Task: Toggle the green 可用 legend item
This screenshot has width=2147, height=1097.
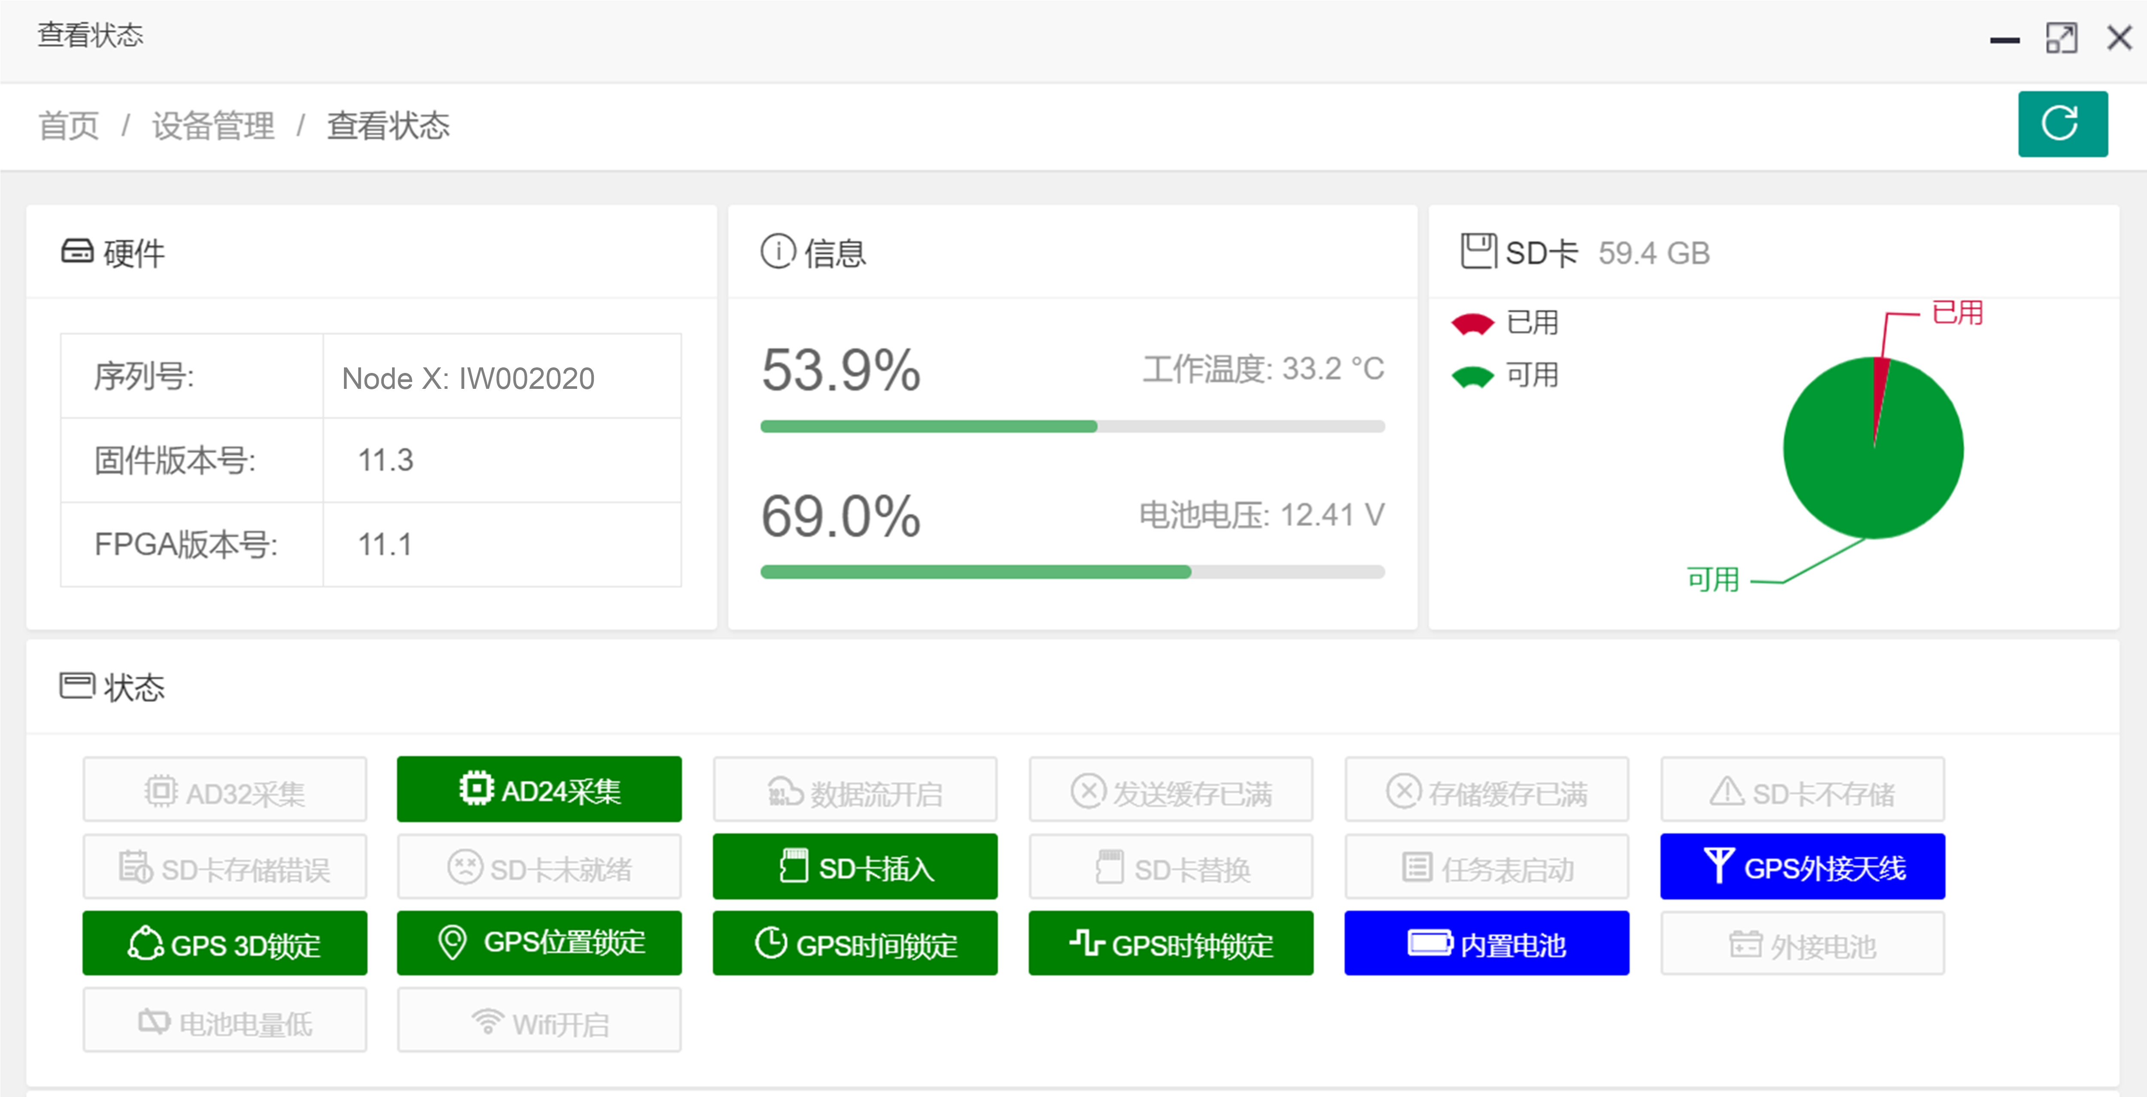Action: (x=1505, y=376)
